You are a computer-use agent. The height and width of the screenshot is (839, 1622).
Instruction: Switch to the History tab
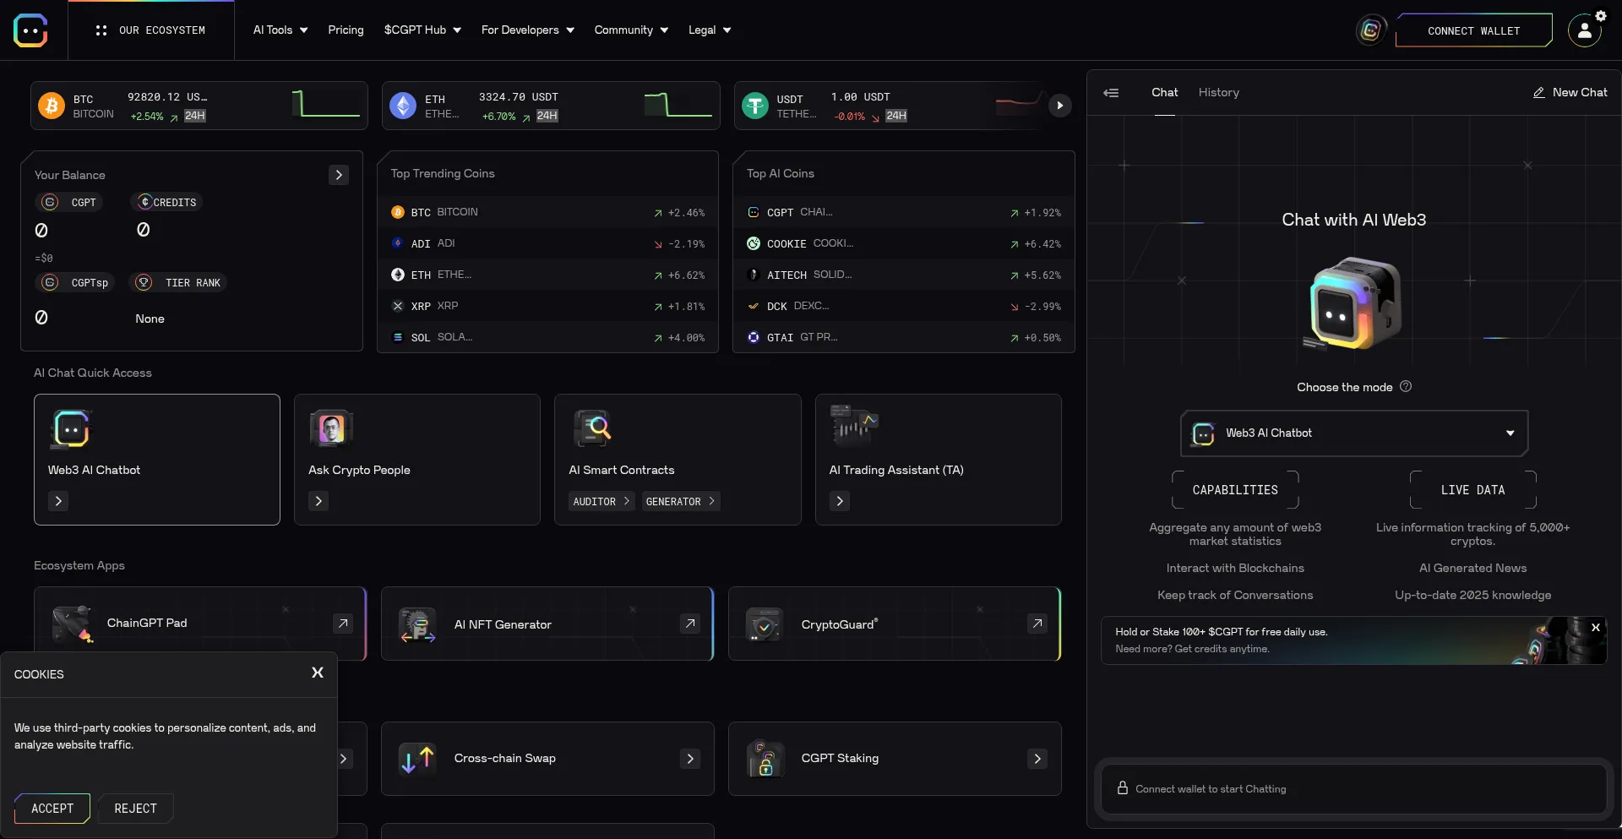click(1218, 93)
